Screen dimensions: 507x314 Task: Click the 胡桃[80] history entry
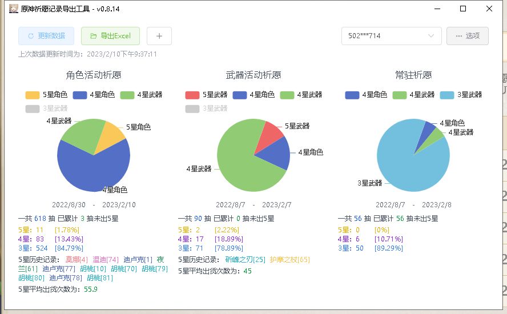(31, 278)
